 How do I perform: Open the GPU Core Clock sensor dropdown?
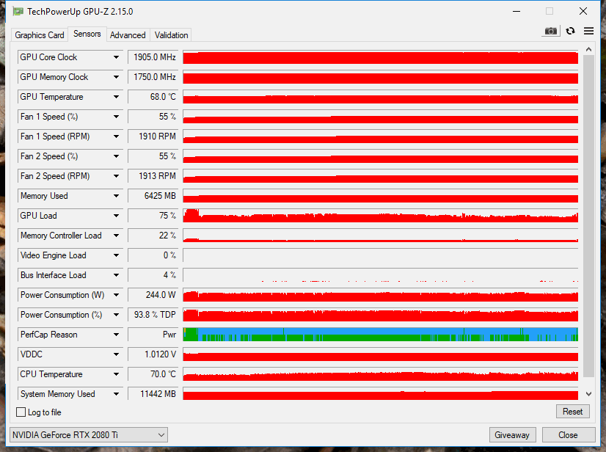(x=116, y=57)
